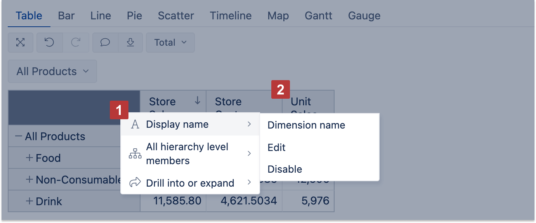
Task: Click the sort arrow on Store Sales column
Action: 198,101
